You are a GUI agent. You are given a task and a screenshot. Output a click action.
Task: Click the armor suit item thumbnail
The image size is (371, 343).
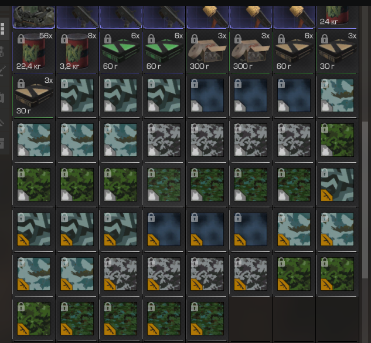coord(33,16)
